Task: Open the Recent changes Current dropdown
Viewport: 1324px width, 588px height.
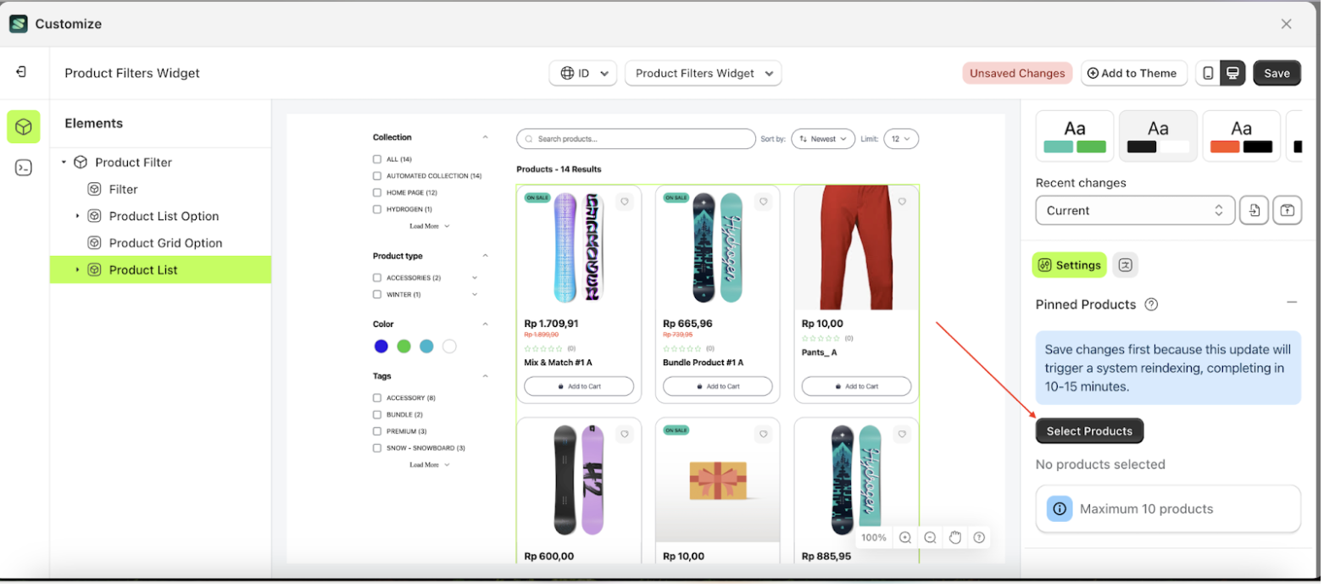Action: click(x=1134, y=211)
